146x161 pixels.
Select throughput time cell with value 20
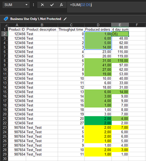pos(71,119)
